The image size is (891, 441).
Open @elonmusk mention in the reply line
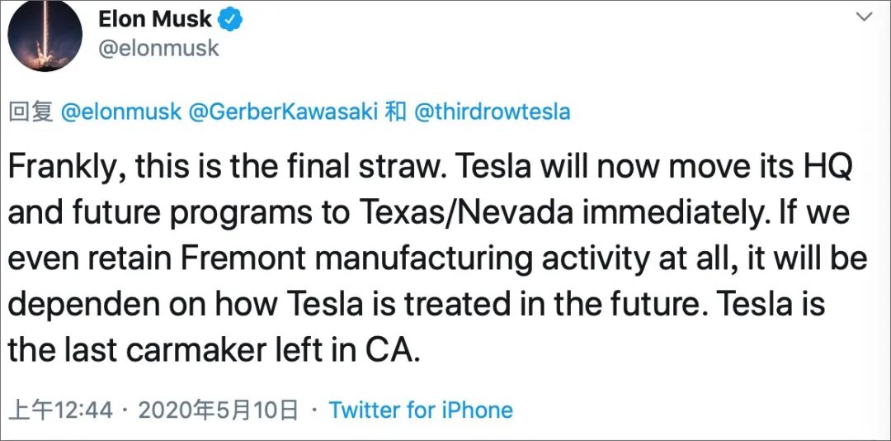pos(120,111)
